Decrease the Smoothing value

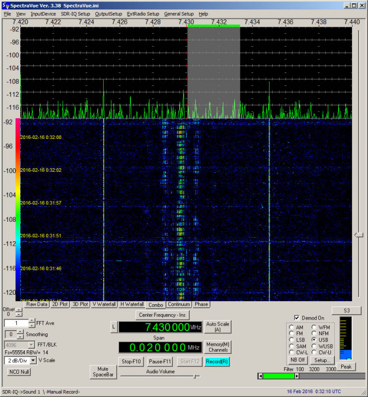(x=20, y=336)
